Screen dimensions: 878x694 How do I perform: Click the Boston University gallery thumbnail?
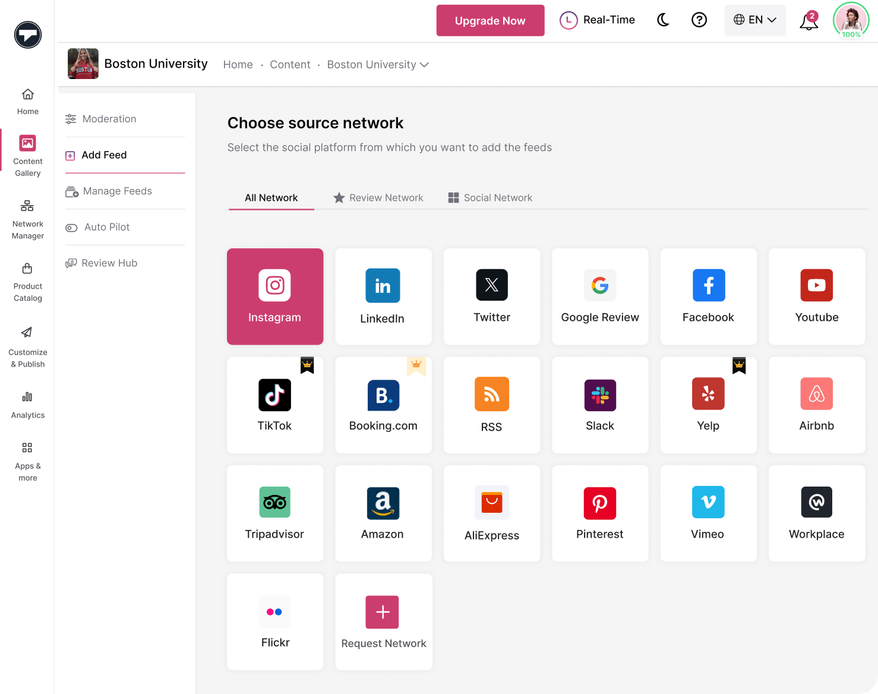pos(83,64)
